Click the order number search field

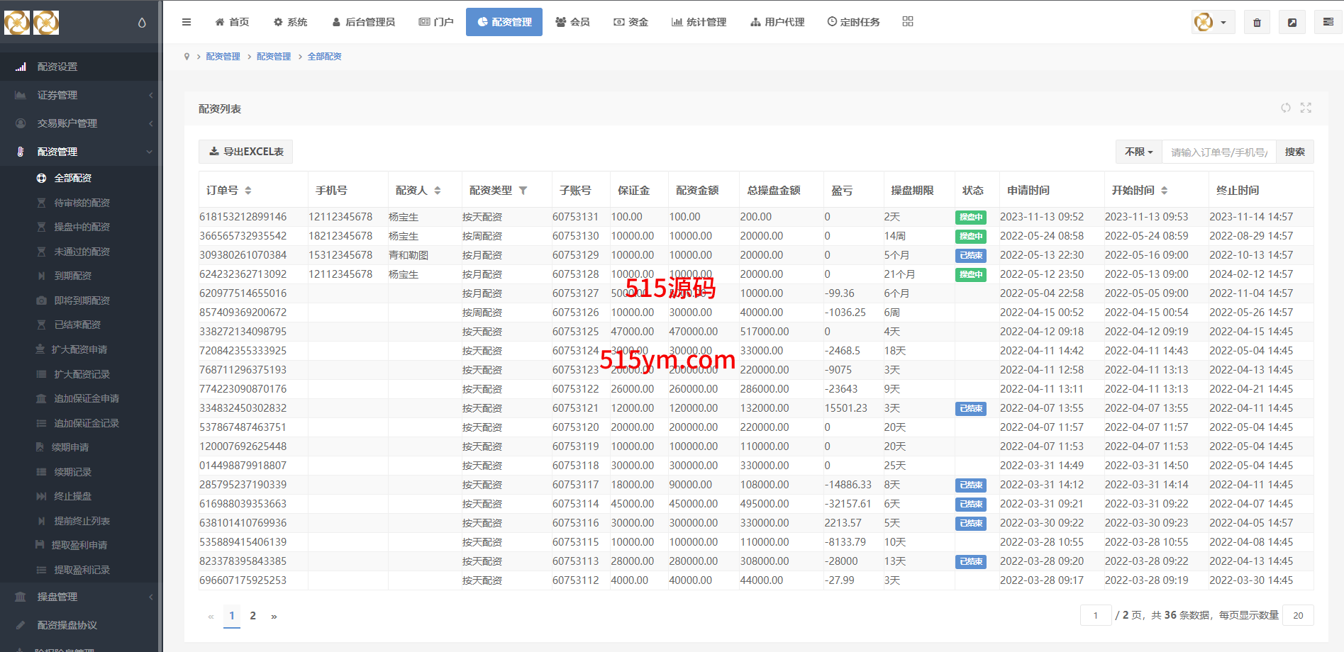pyautogui.click(x=1218, y=152)
